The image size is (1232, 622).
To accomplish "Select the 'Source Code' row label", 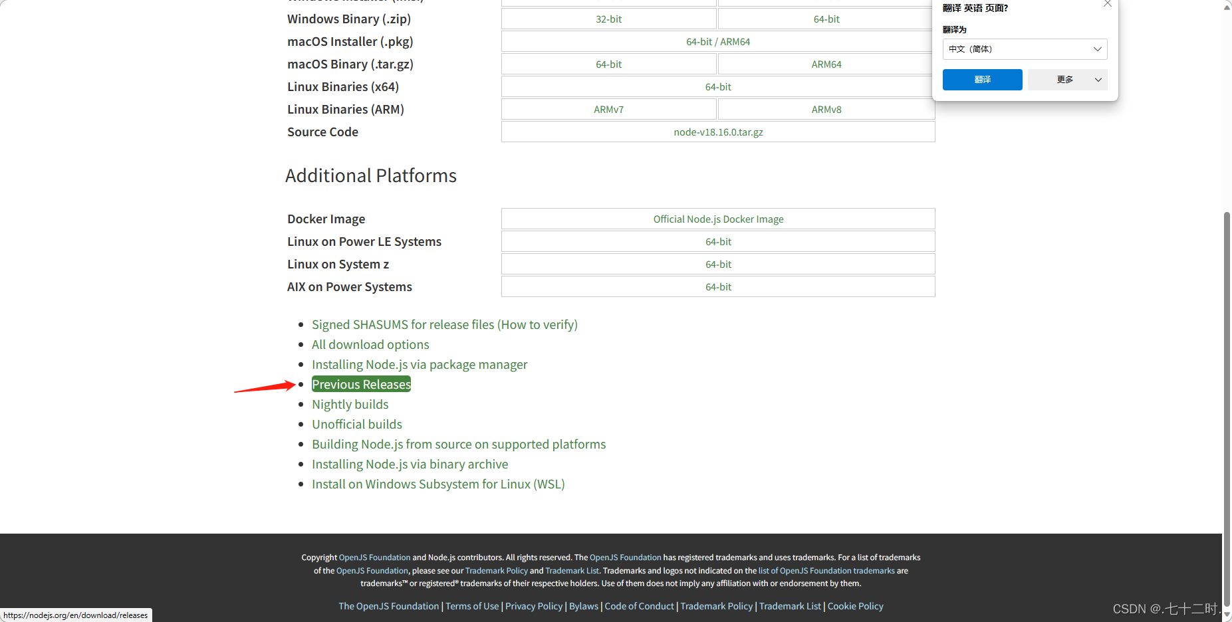I will (322, 132).
